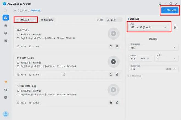Open the toolbox sidebar icon
The image size is (181, 120).
[x=6, y=18]
